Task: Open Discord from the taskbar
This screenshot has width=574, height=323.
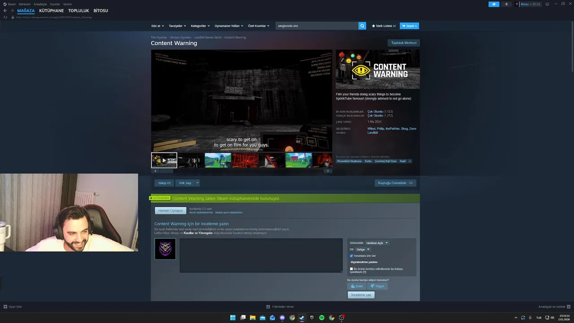Action: point(282,318)
